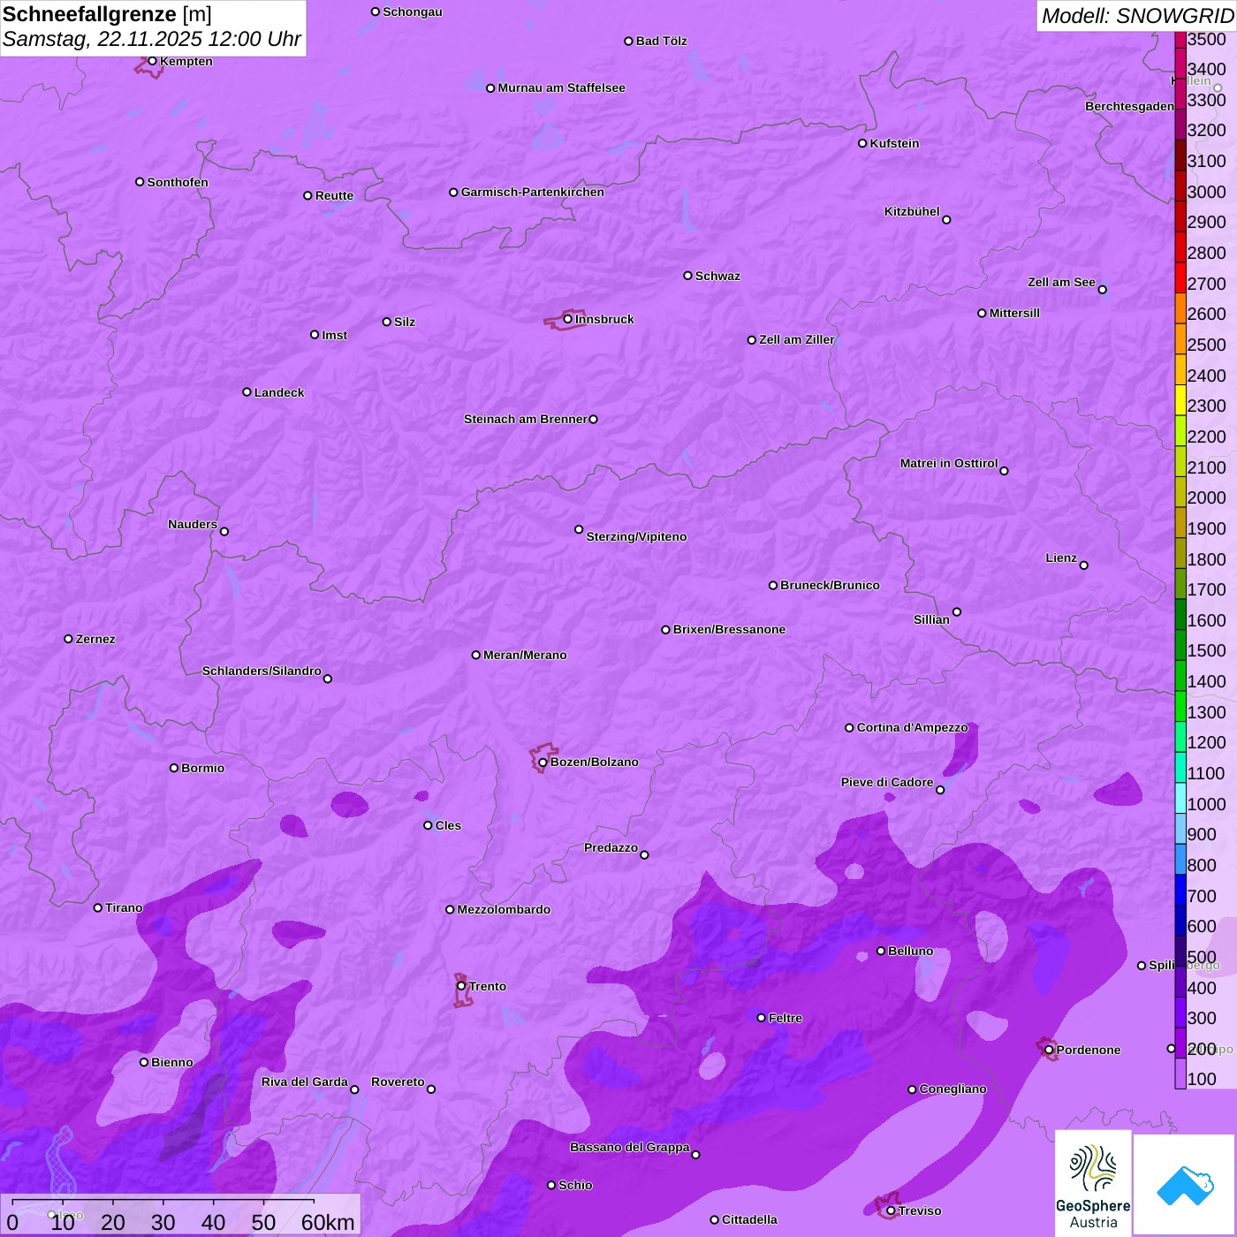Click the "Bassano del Grappa" label
1237x1237 pixels.
[x=630, y=1147]
